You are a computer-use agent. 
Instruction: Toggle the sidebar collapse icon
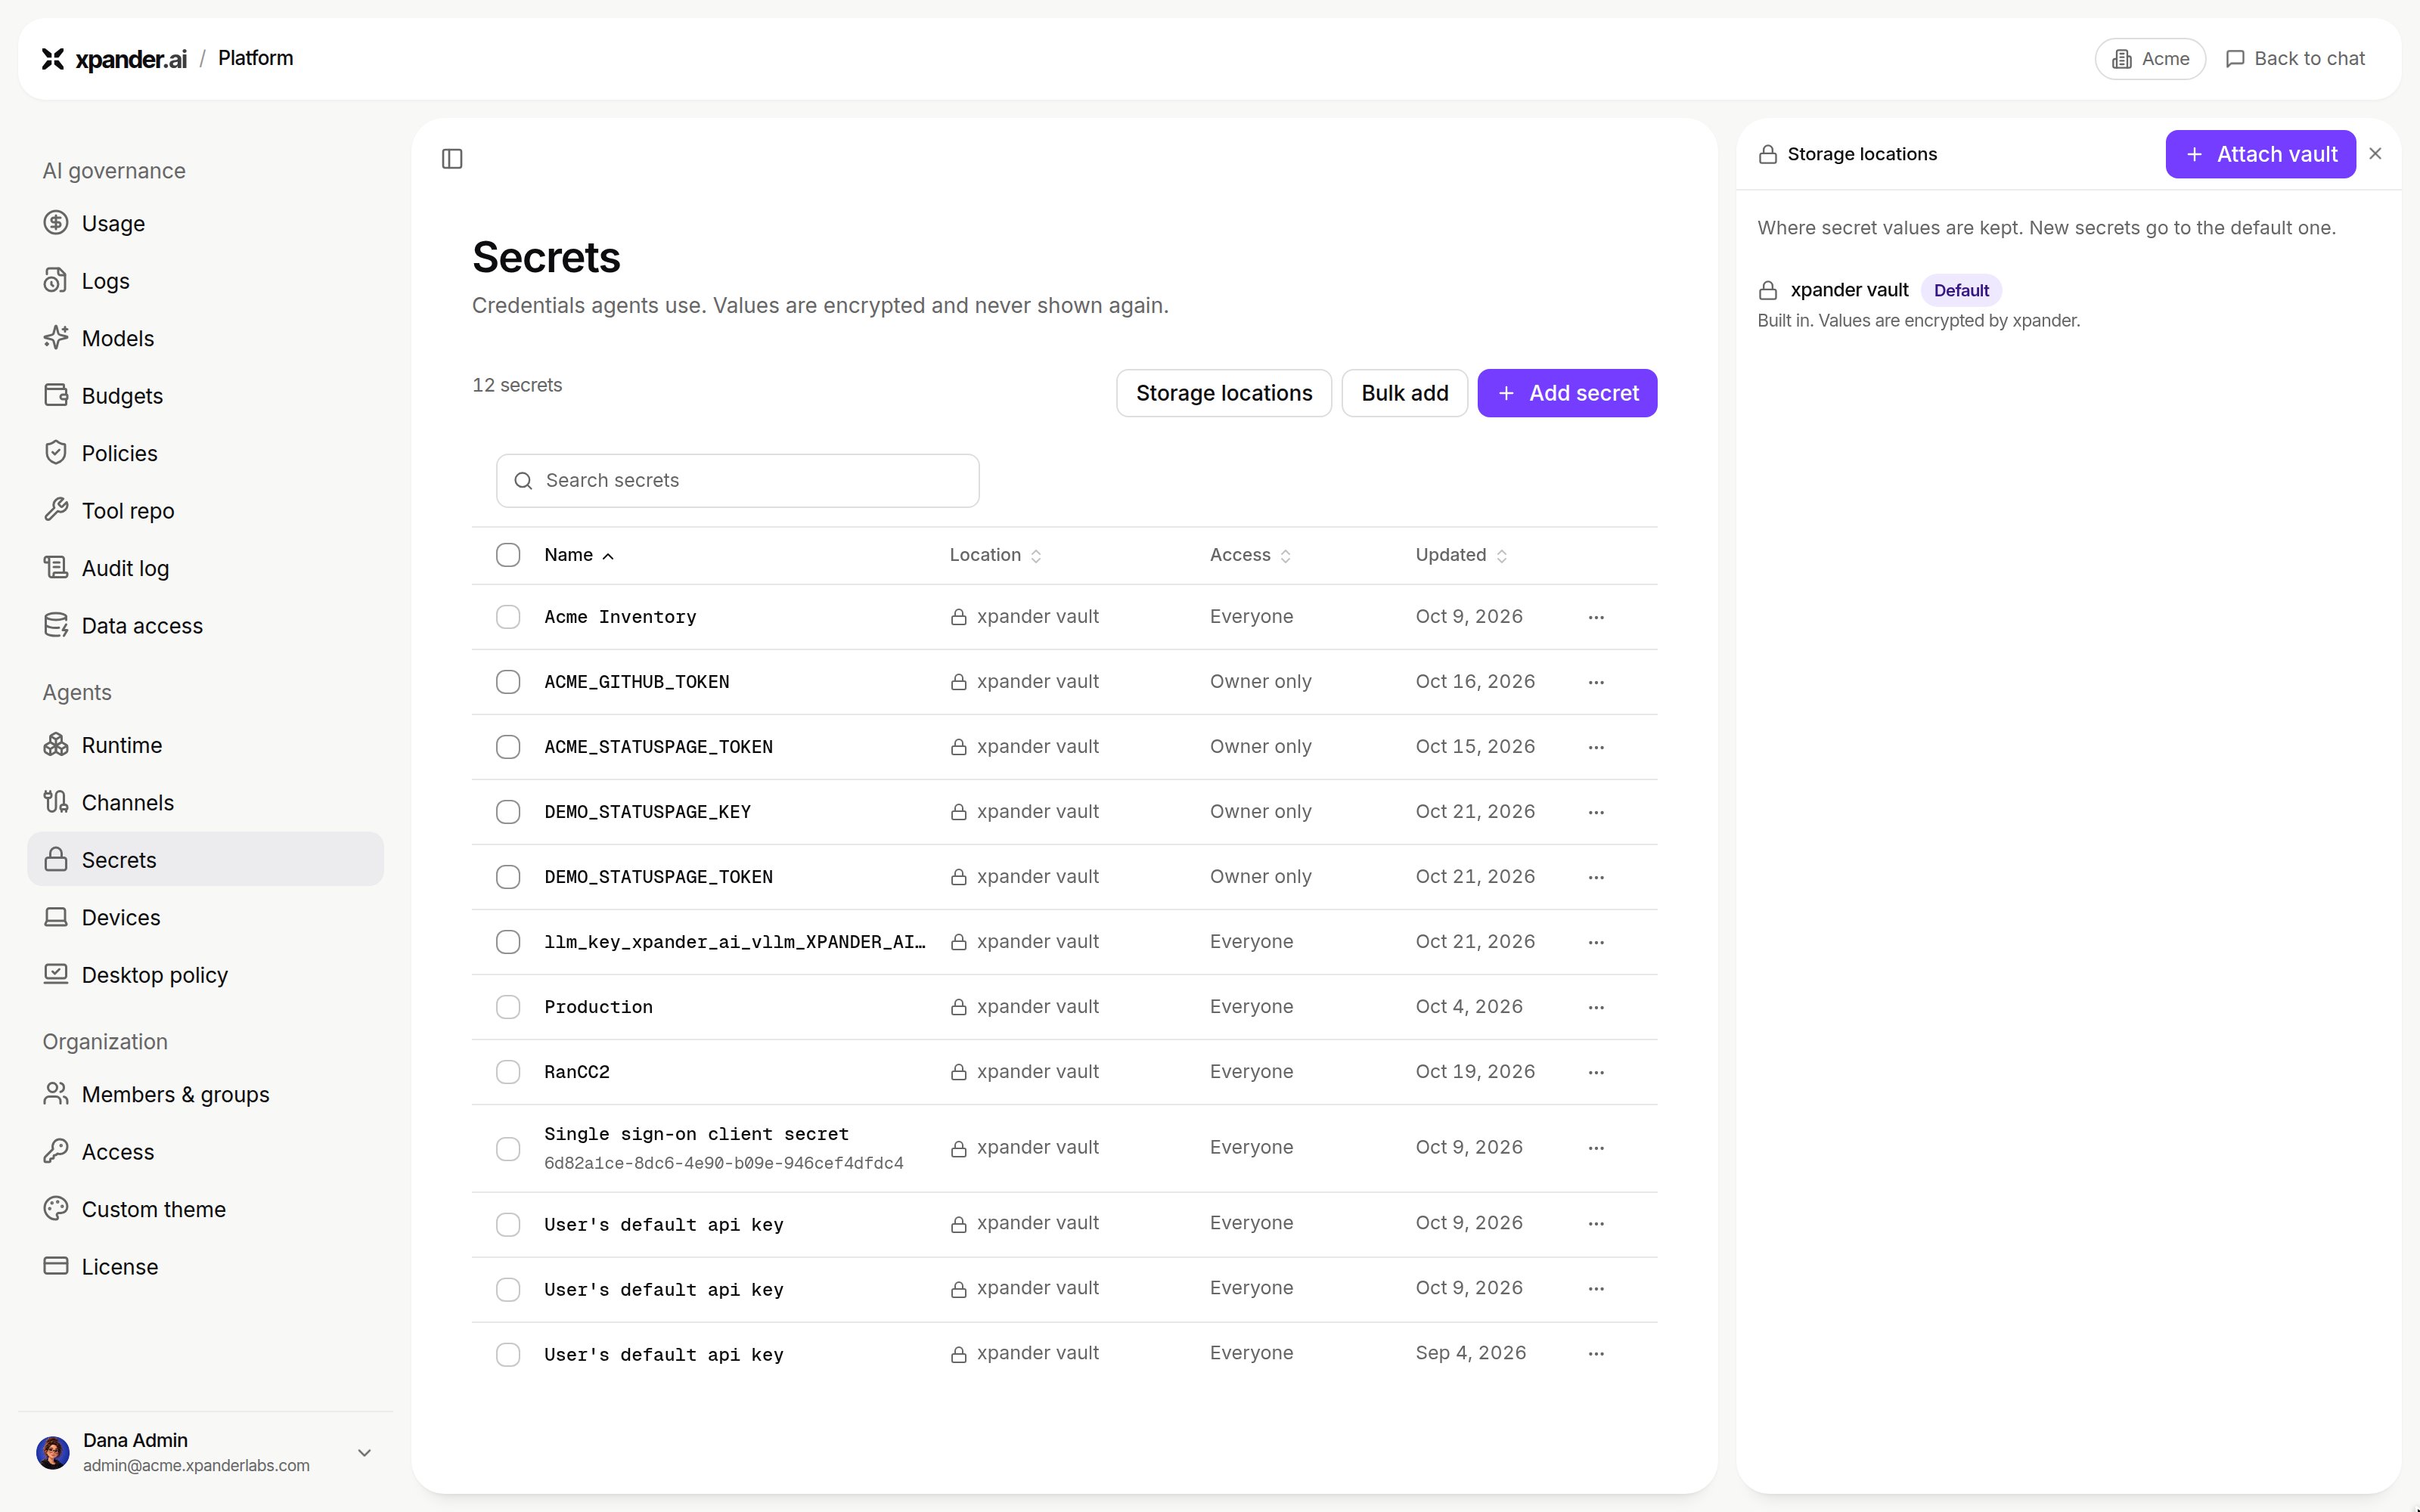tap(452, 159)
